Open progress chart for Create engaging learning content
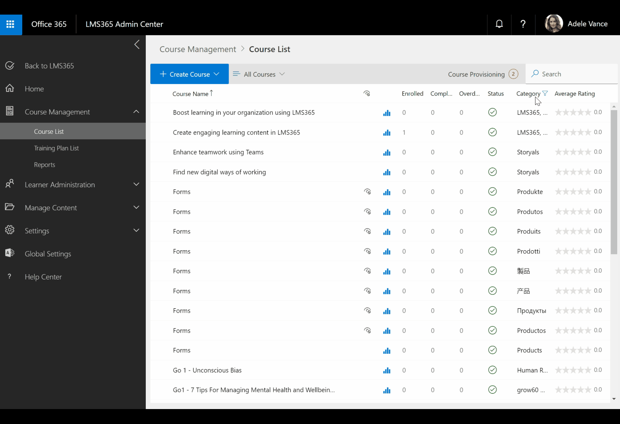Image resolution: width=620 pixels, height=424 pixels. coord(387,132)
